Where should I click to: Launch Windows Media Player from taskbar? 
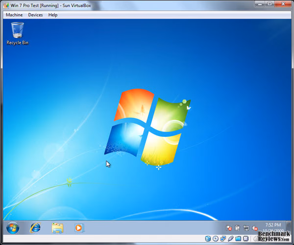(79, 228)
